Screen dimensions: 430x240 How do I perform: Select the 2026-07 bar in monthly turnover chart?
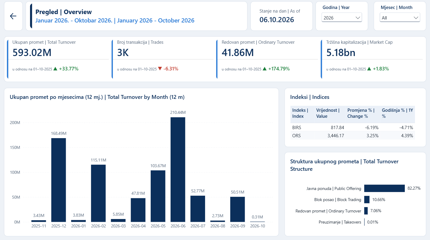click(x=198, y=209)
